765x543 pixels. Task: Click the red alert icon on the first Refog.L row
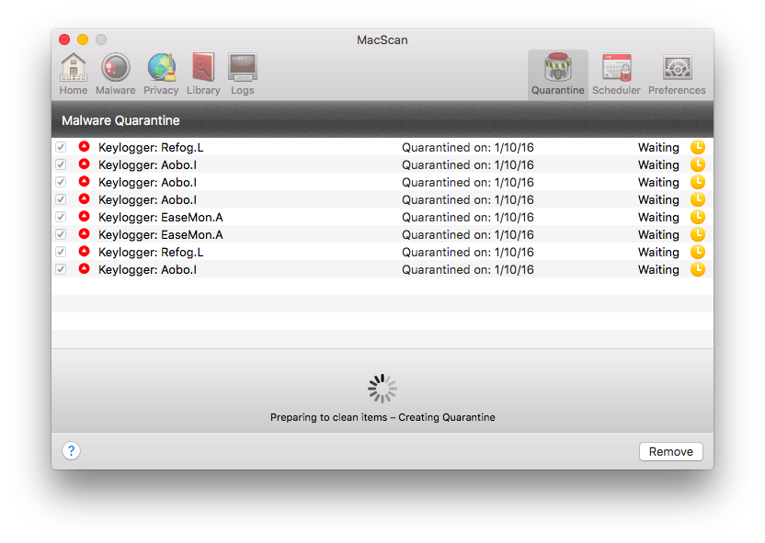click(x=85, y=147)
